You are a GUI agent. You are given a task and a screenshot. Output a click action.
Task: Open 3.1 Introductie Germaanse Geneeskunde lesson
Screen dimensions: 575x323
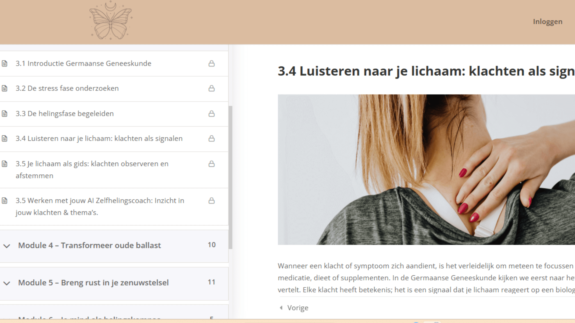point(83,63)
